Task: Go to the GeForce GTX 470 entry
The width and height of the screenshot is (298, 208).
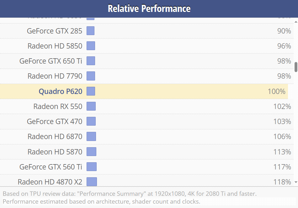Action: [x=55, y=122]
